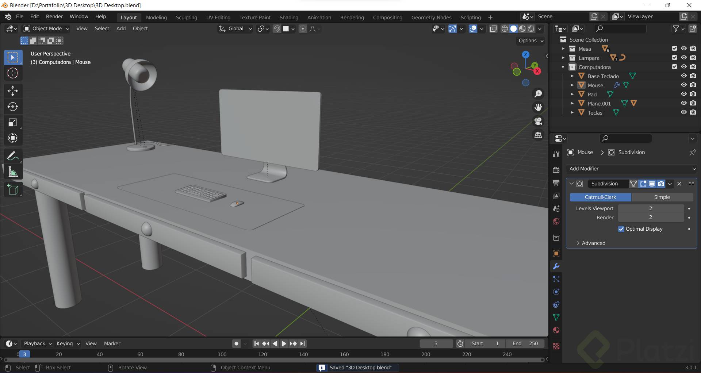The height and width of the screenshot is (373, 701).
Task: Select the Move tool in the toolbar
Action: coord(13,91)
